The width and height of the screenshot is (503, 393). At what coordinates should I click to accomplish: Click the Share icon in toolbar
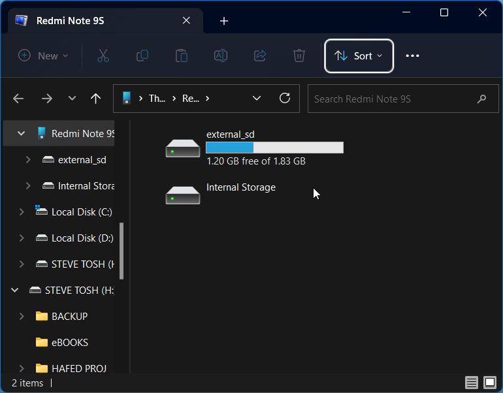[x=260, y=55]
